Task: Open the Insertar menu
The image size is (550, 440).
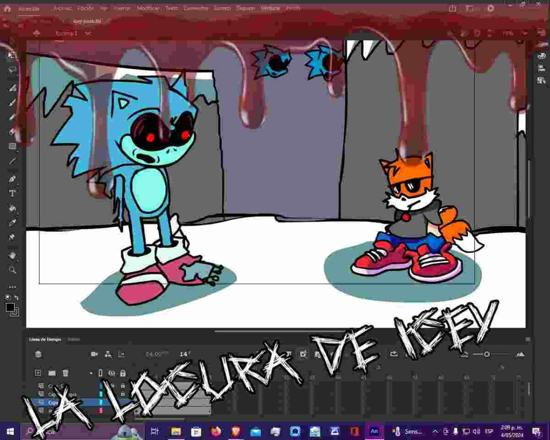Action: tap(122, 8)
